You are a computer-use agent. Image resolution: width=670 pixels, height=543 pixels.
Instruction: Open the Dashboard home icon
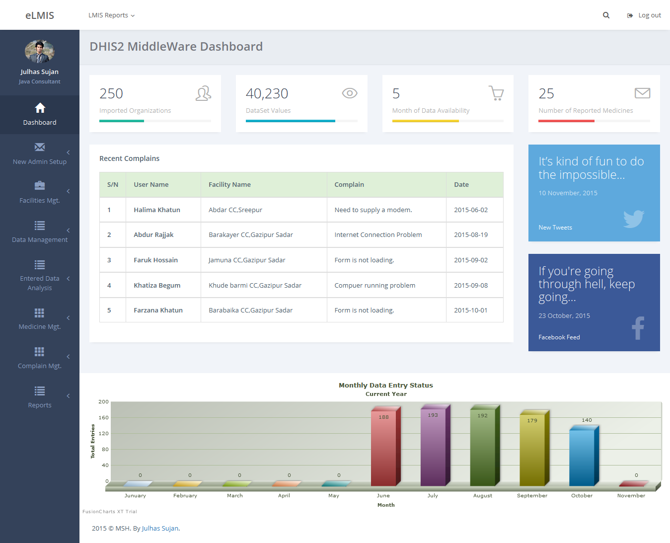click(40, 108)
